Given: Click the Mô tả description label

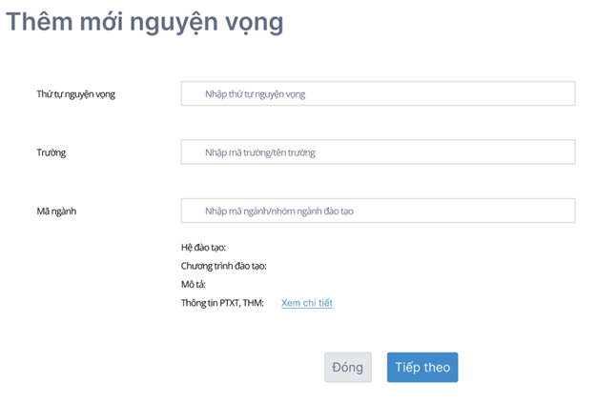Looking at the screenshot, I should click(193, 284).
